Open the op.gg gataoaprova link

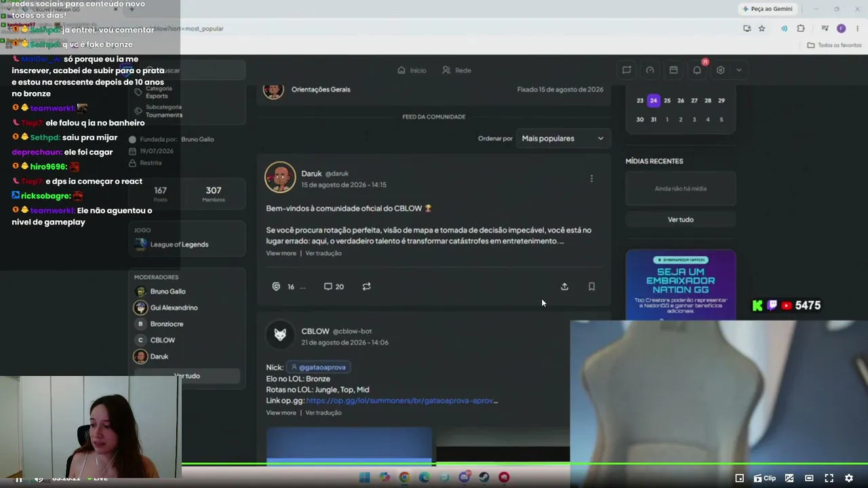point(401,401)
